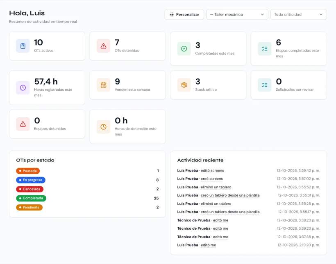Click the clipboard icon on OTs activas card
This screenshot has width=336, height=264.
23,46
